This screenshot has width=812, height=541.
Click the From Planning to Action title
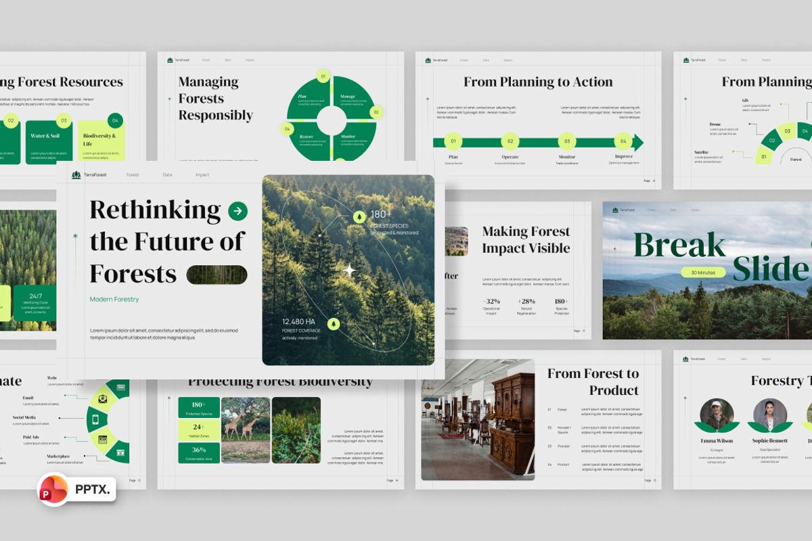[x=538, y=82]
